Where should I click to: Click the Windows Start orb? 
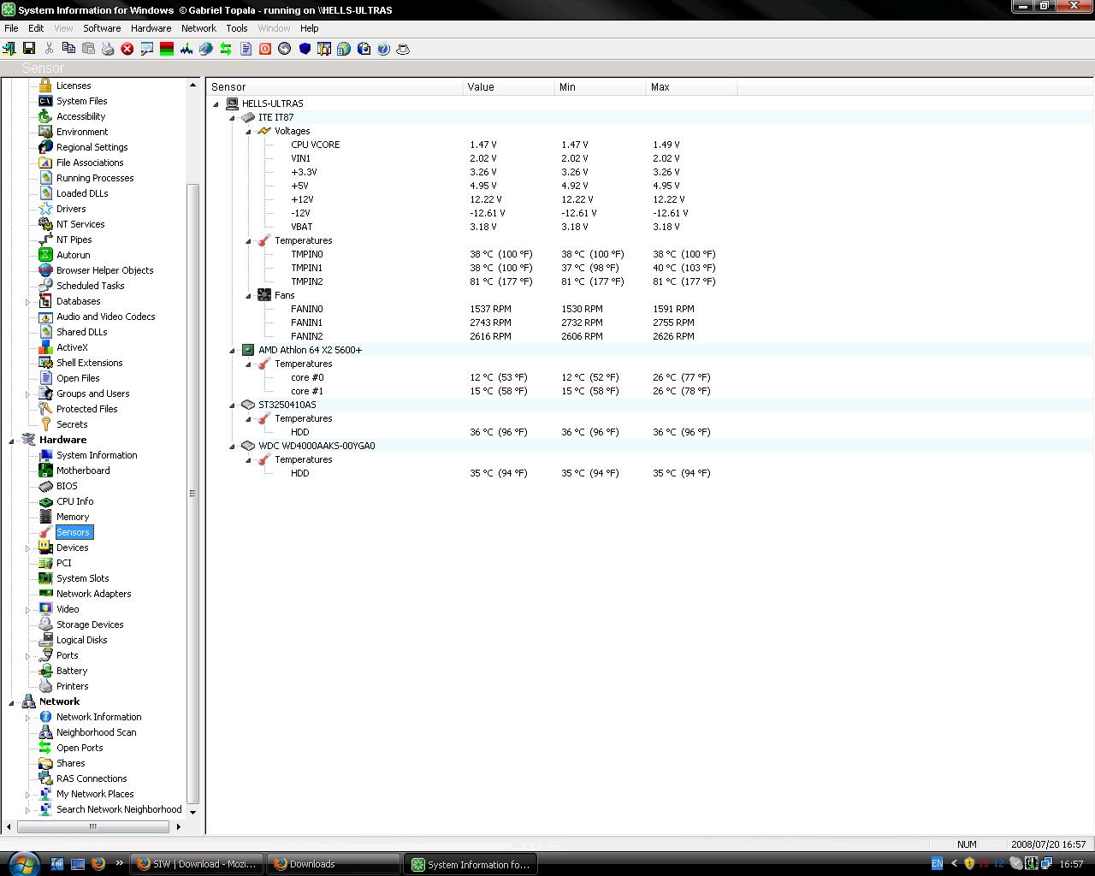[x=23, y=863]
